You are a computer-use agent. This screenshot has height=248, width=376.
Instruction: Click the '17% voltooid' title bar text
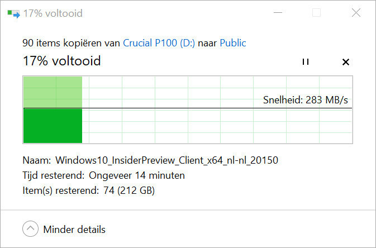pos(53,13)
